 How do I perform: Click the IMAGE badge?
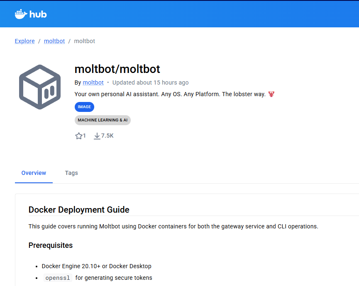[84, 107]
